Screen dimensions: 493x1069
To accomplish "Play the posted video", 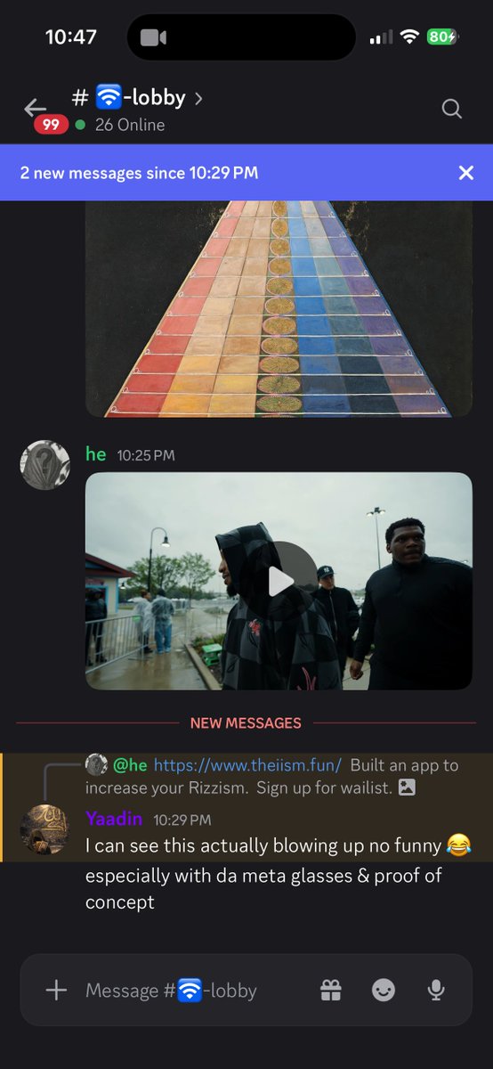I will click(x=279, y=581).
